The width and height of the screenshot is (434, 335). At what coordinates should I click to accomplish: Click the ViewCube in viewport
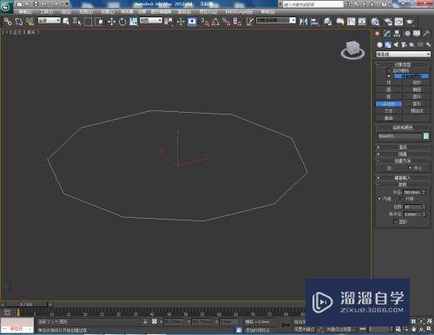point(352,49)
